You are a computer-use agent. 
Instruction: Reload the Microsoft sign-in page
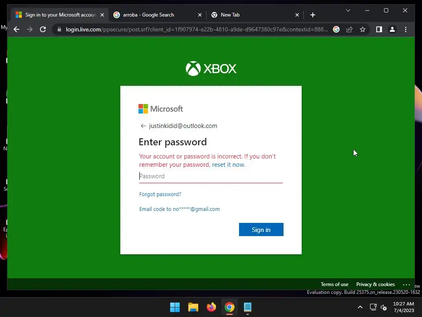click(x=43, y=29)
